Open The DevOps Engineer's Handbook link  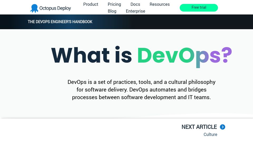(x=60, y=22)
